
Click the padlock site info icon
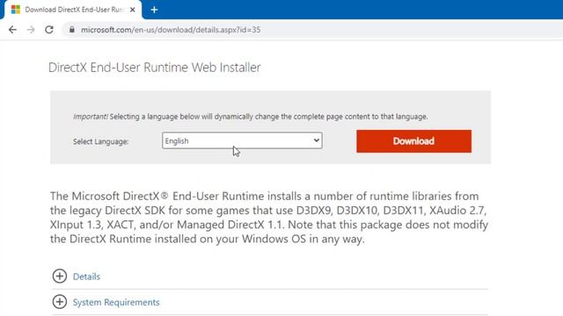pyautogui.click(x=72, y=30)
